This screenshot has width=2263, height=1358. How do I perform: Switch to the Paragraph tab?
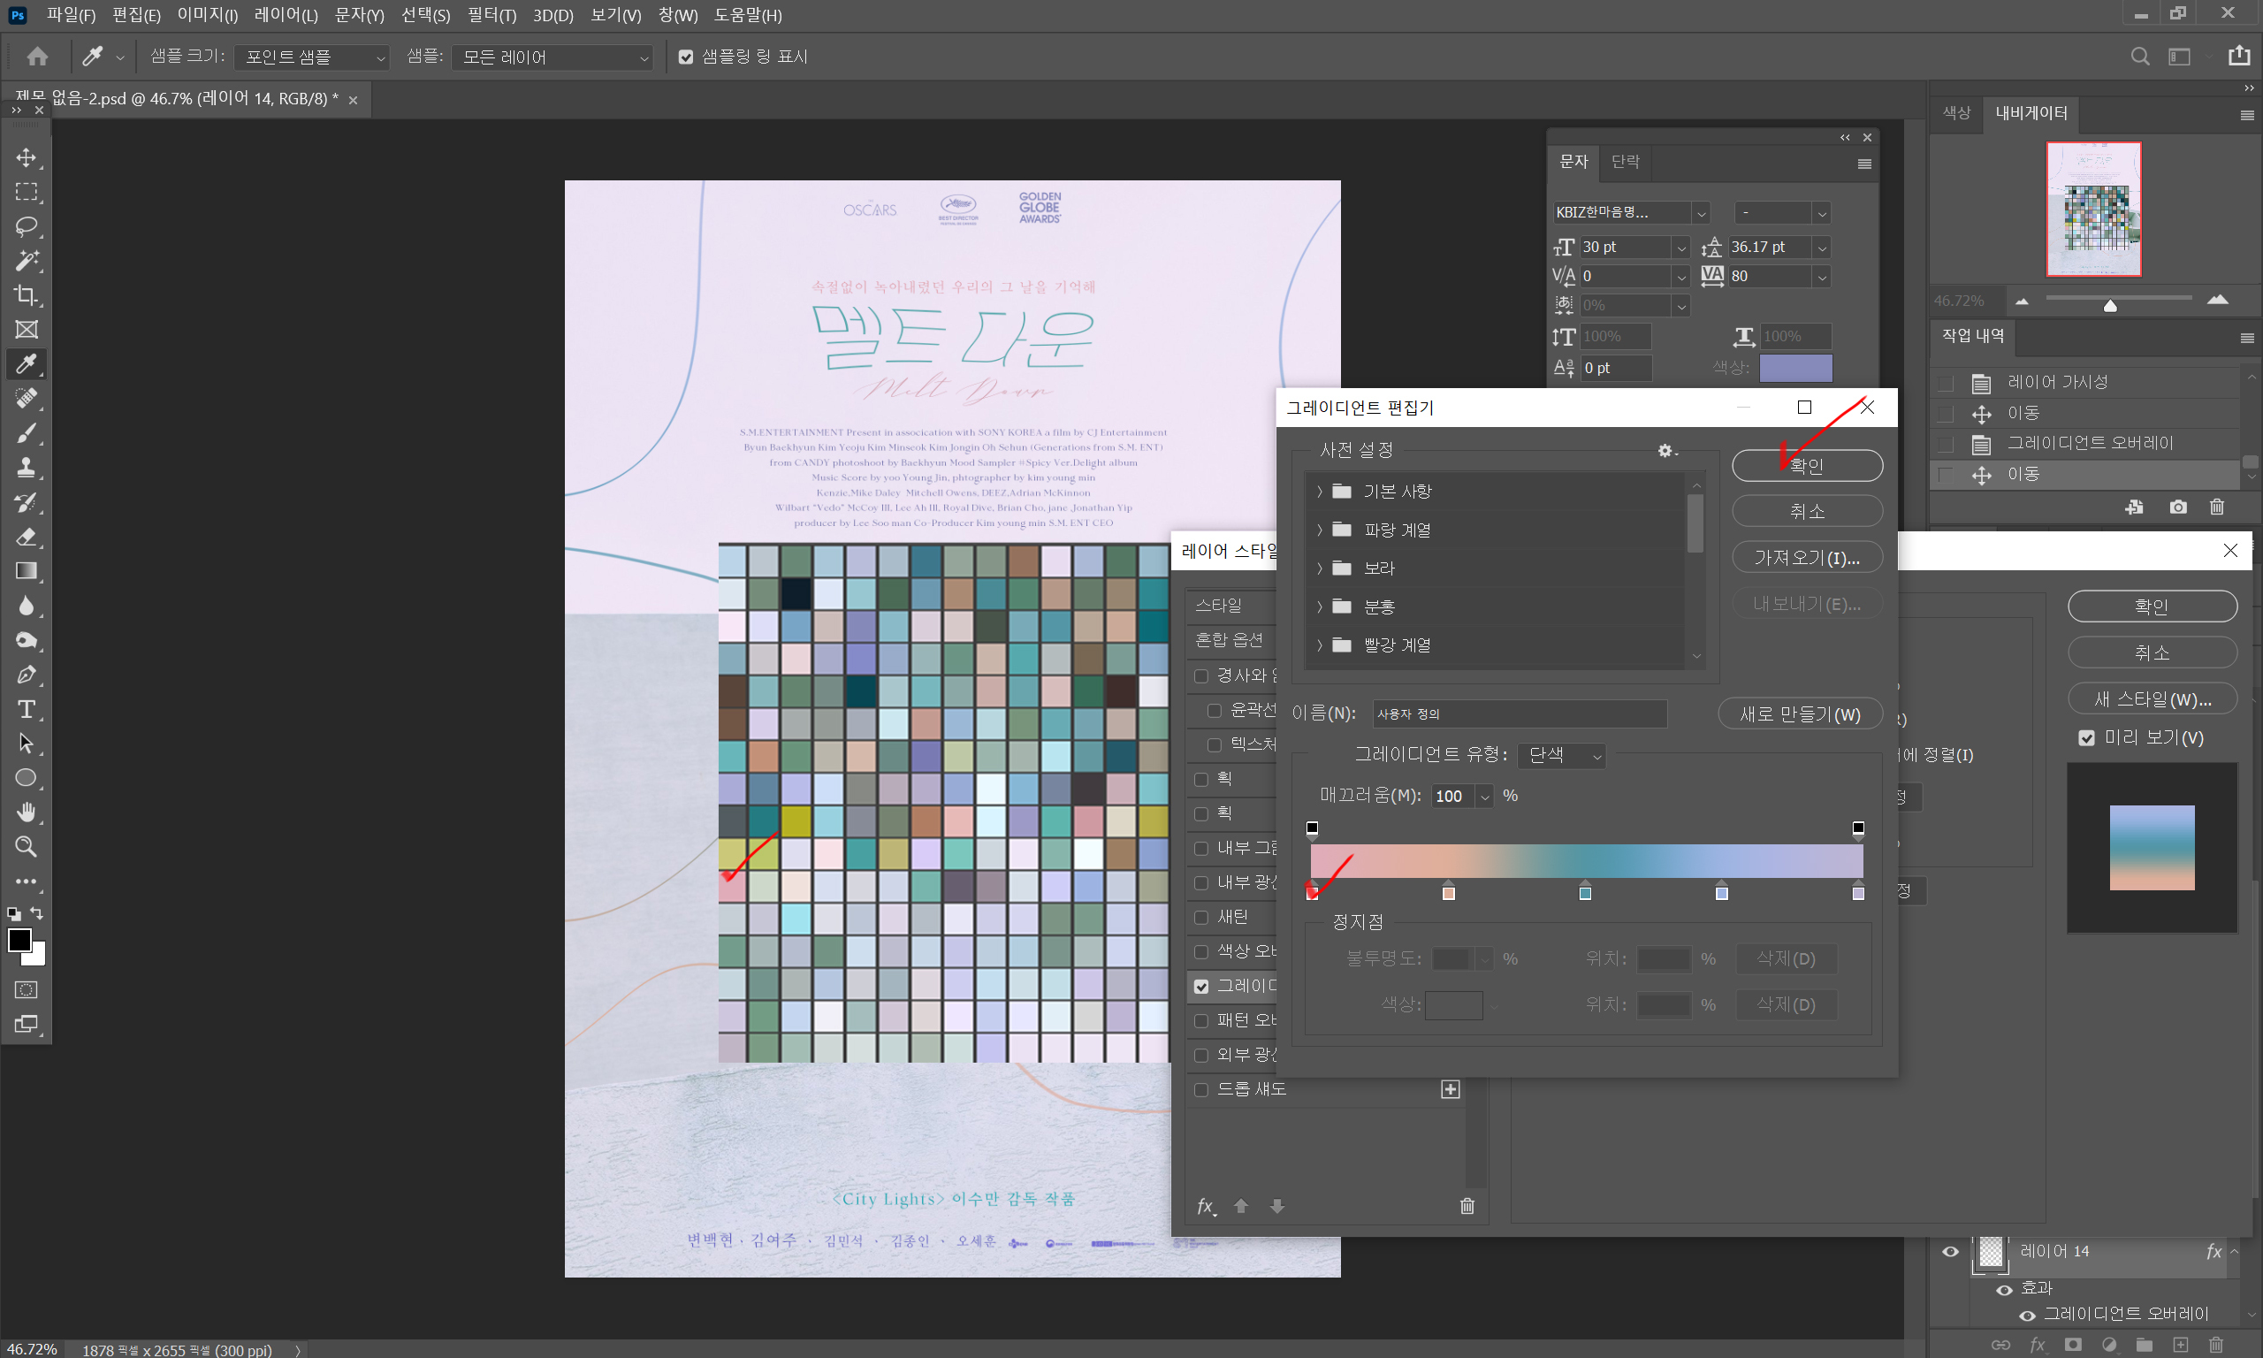pos(1626,161)
